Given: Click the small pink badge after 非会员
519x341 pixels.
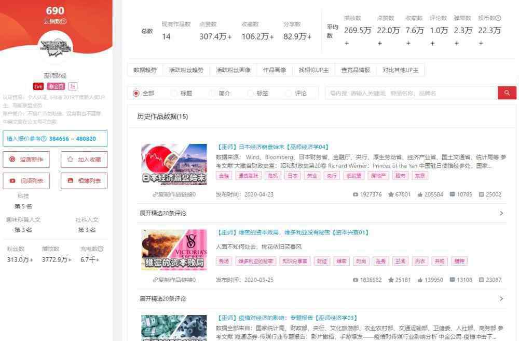Looking at the screenshot, I should tap(73, 86).
